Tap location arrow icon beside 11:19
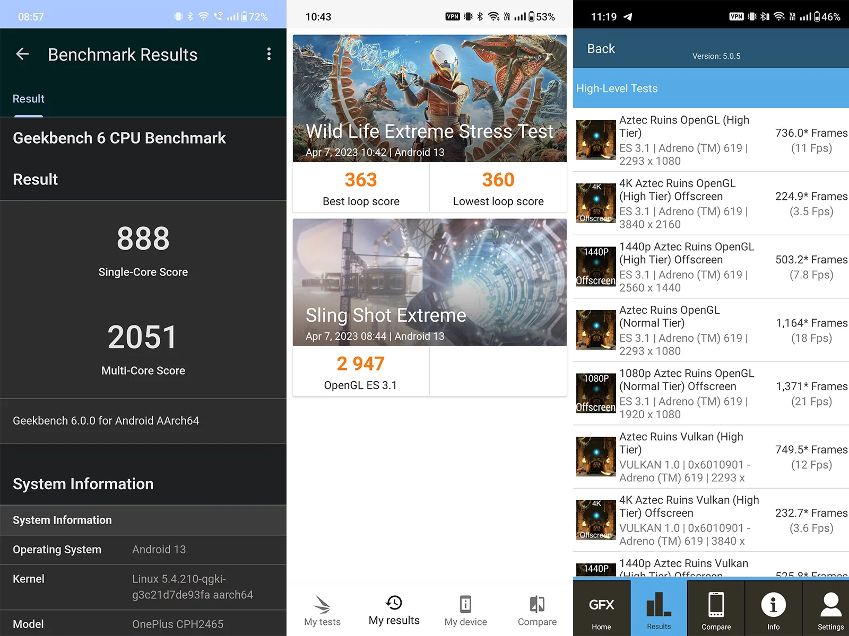The height and width of the screenshot is (636, 849). pyautogui.click(x=628, y=16)
